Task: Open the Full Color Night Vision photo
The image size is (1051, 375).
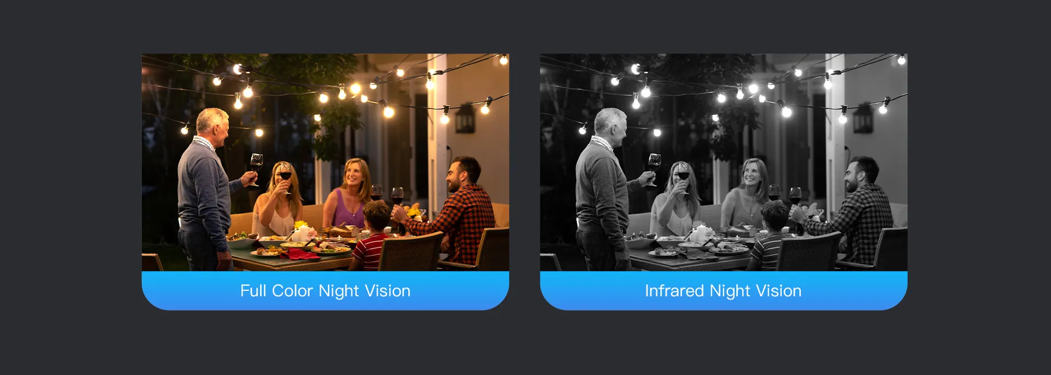Action: tap(325, 162)
